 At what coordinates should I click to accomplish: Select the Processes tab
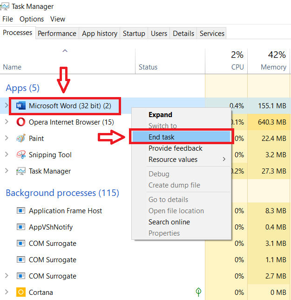point(18,33)
